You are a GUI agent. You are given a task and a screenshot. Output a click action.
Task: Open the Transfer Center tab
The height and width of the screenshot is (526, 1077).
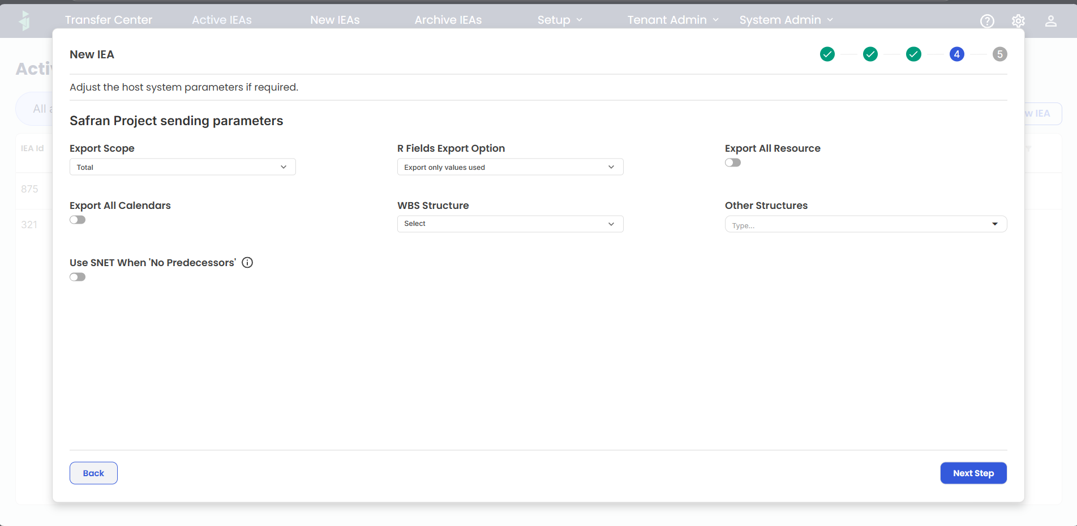(109, 20)
